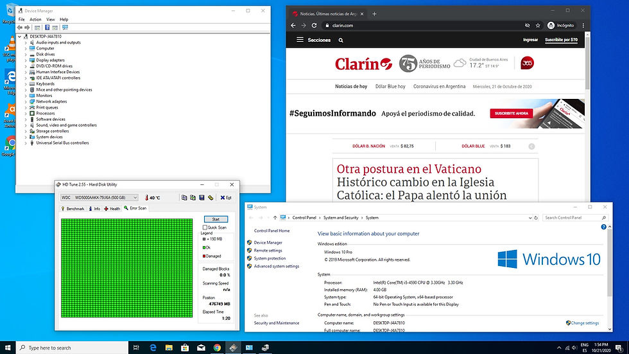Click the search magnifier icon on Clarín
The width and height of the screenshot is (629, 354).
coord(341,40)
